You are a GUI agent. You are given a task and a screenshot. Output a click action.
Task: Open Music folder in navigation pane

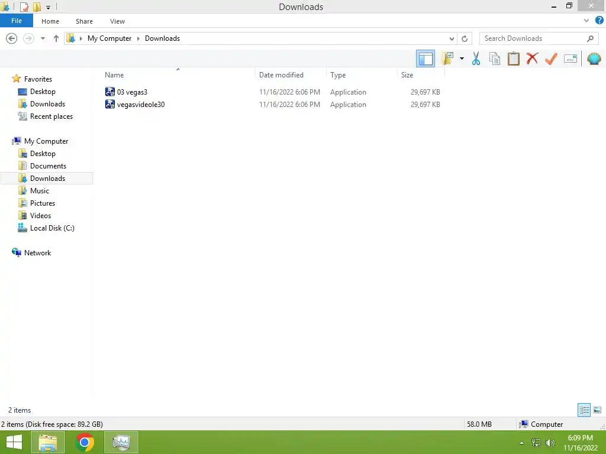[40, 191]
